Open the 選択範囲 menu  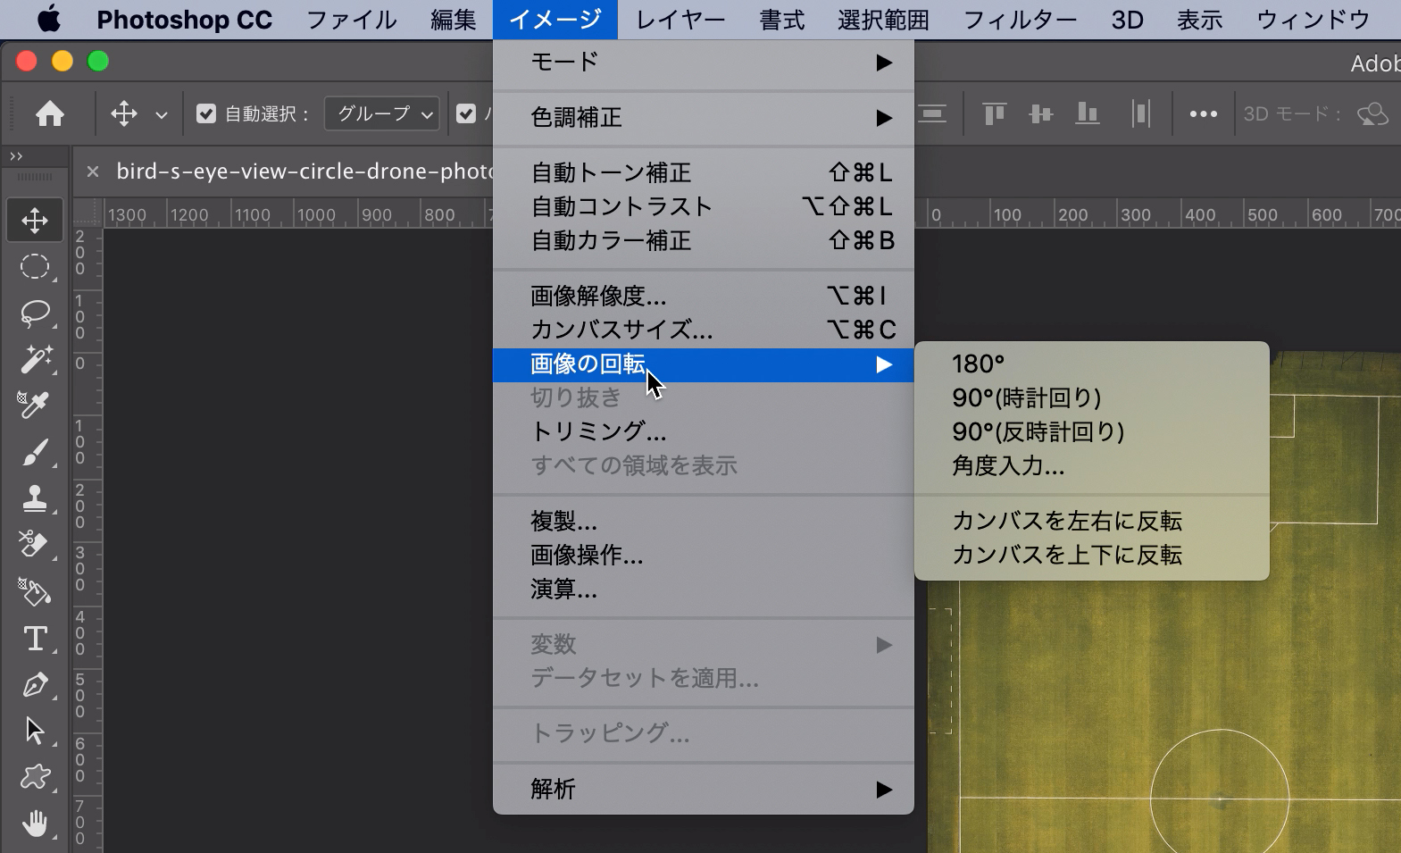884,19
